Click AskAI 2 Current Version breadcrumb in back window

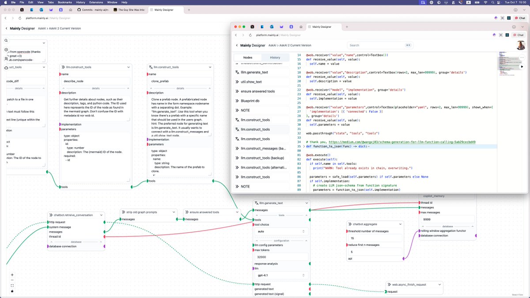pyautogui.click(x=65, y=28)
